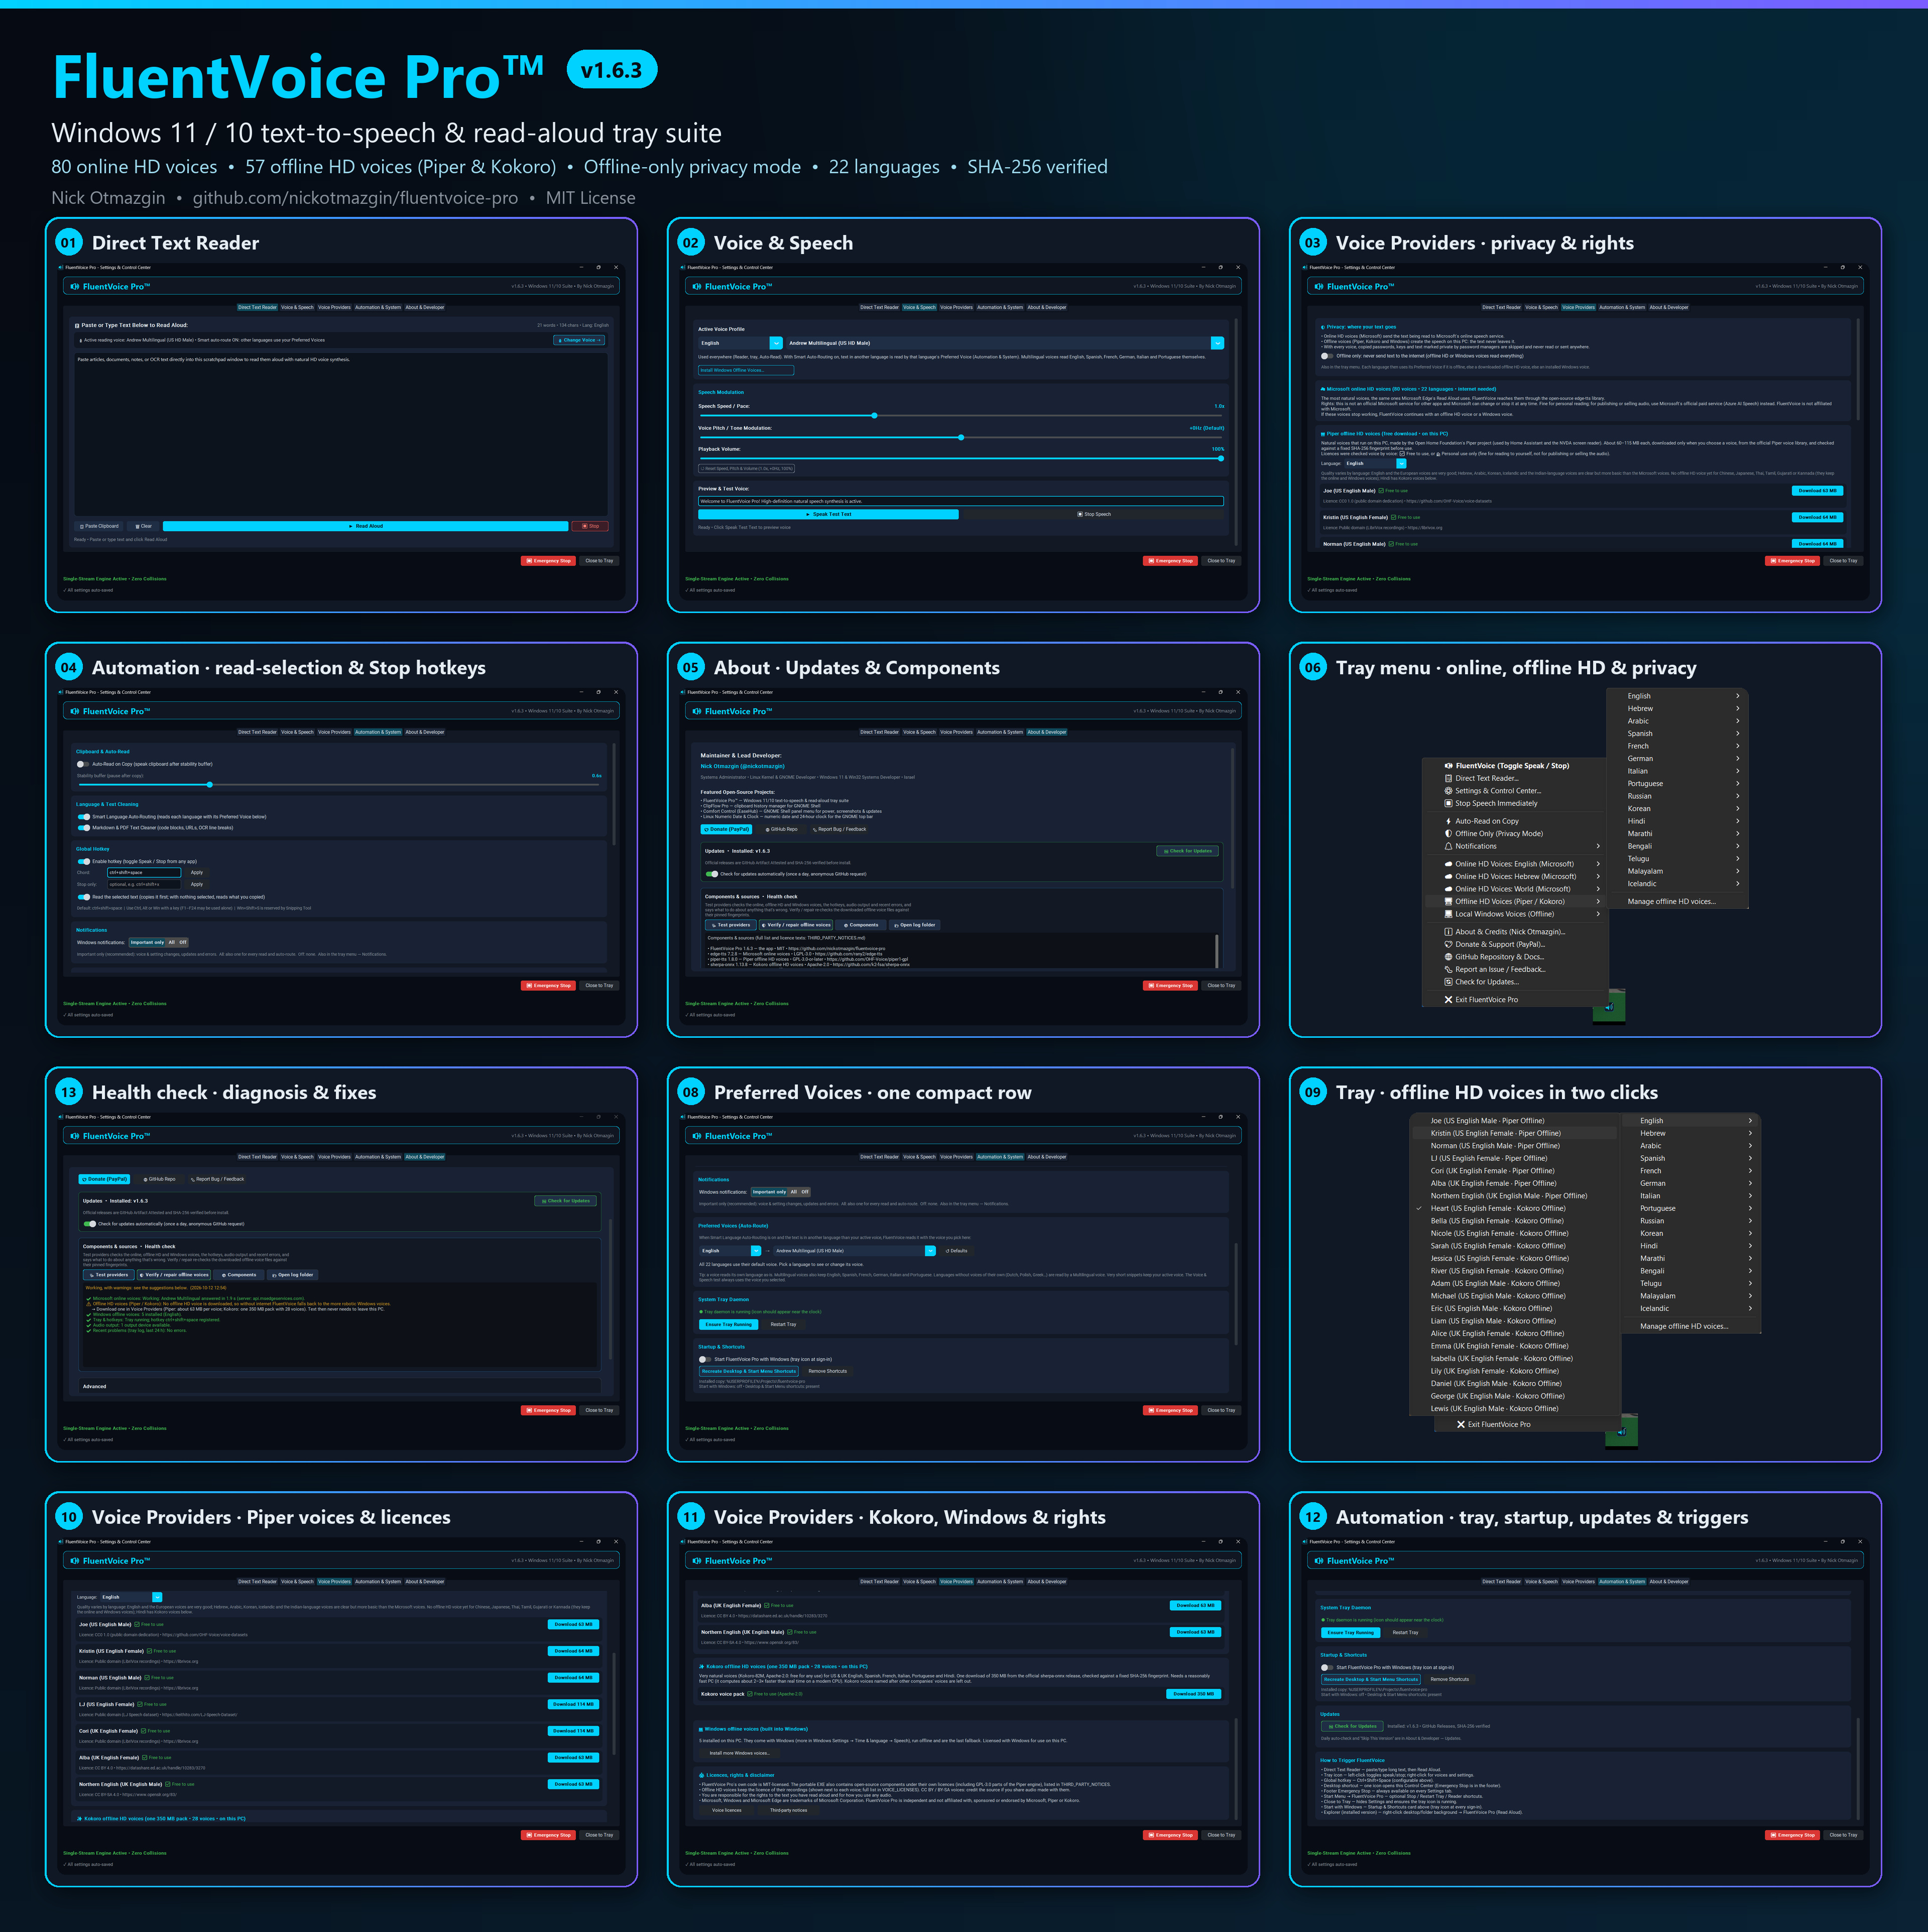
Task: In panel 06 tray menu, click Auto-Read on Copy lightning icon
Action: click(1448, 821)
